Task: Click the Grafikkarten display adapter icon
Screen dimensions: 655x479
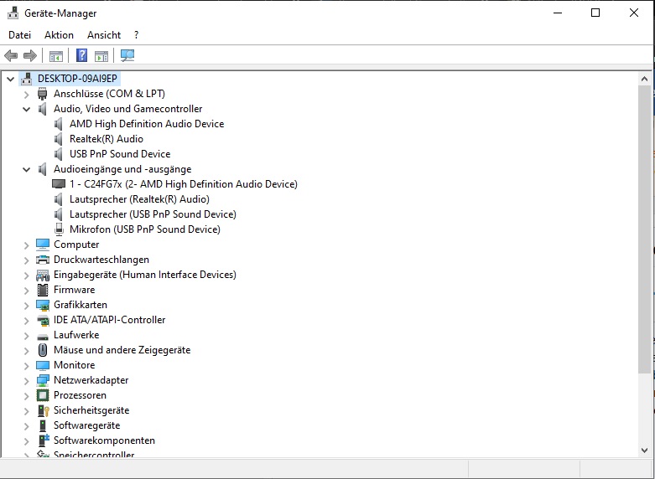Action: (43, 305)
